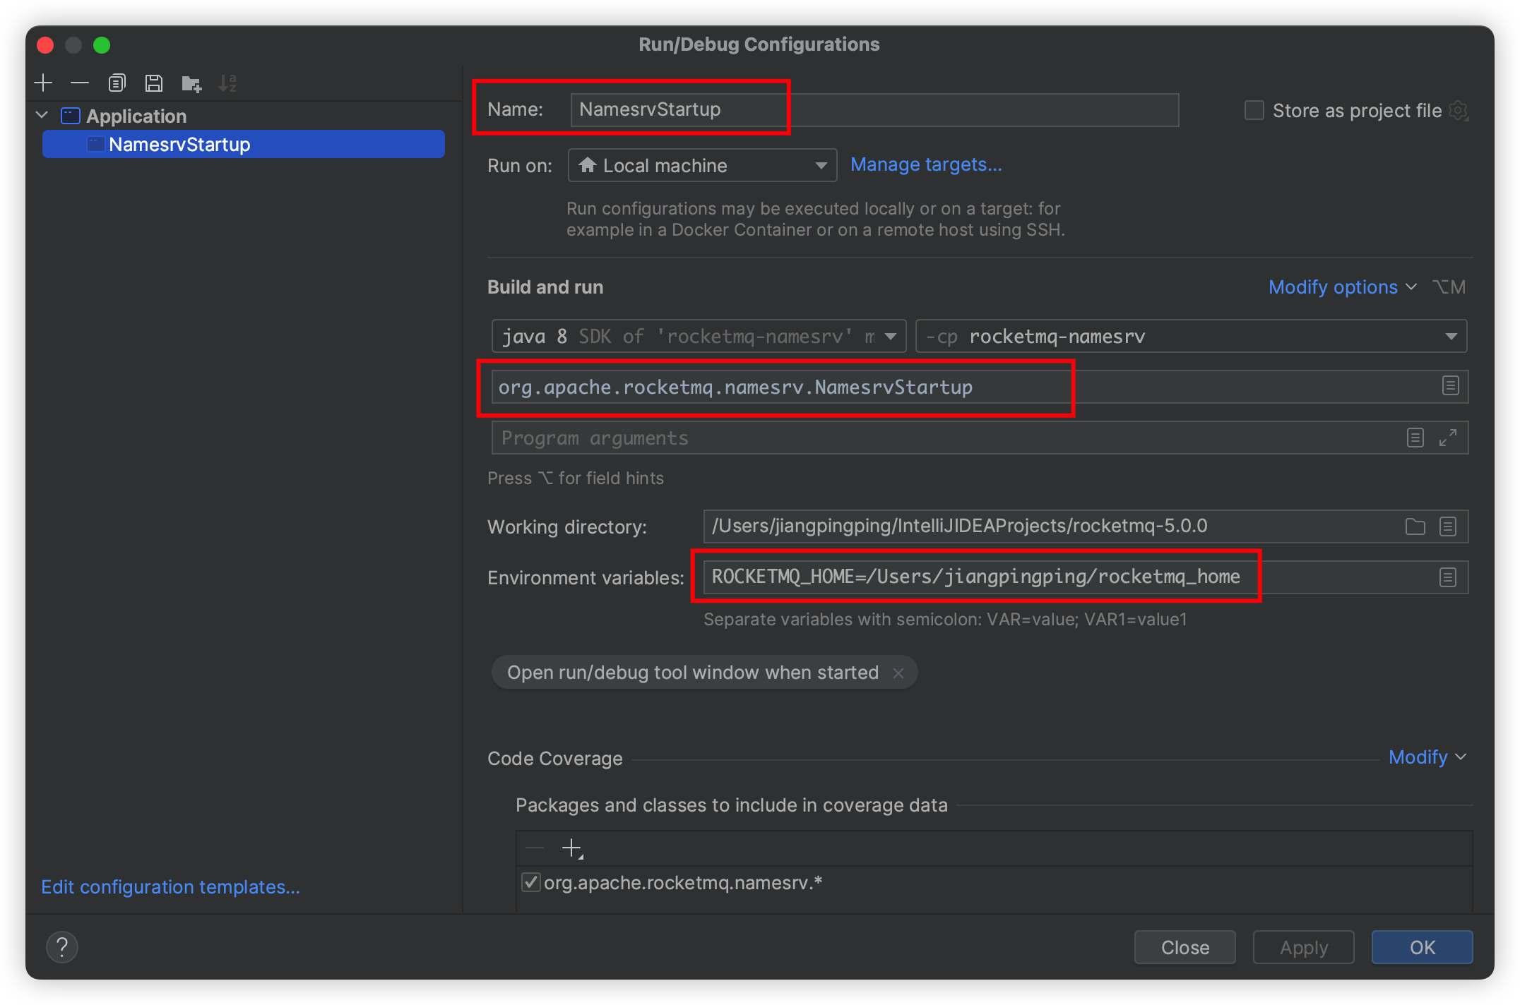The height and width of the screenshot is (1005, 1520).
Task: Toggle the Open run/debug tool window option
Action: [x=898, y=673]
